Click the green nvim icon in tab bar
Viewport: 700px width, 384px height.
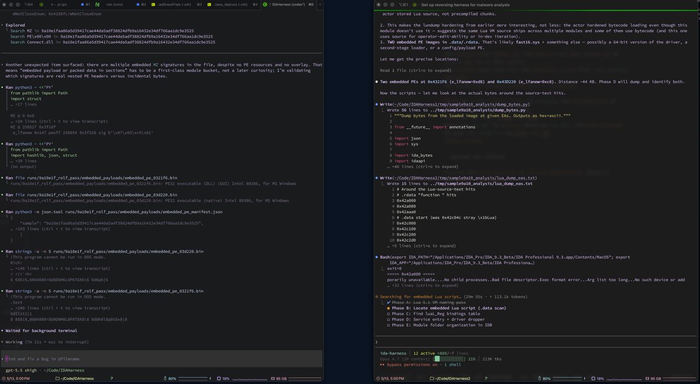pos(98,4)
